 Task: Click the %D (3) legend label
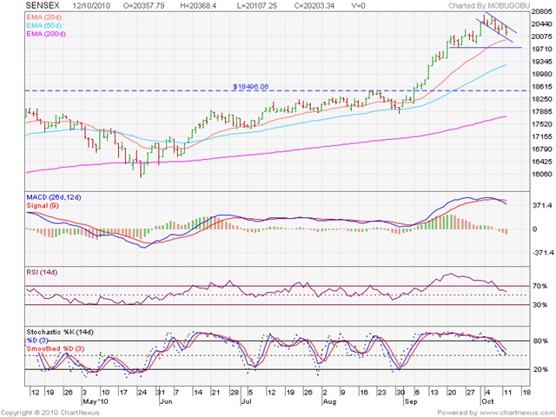(37, 341)
